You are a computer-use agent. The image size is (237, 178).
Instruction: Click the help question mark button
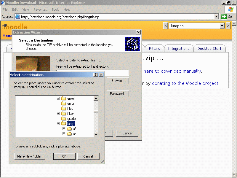click(x=96, y=75)
